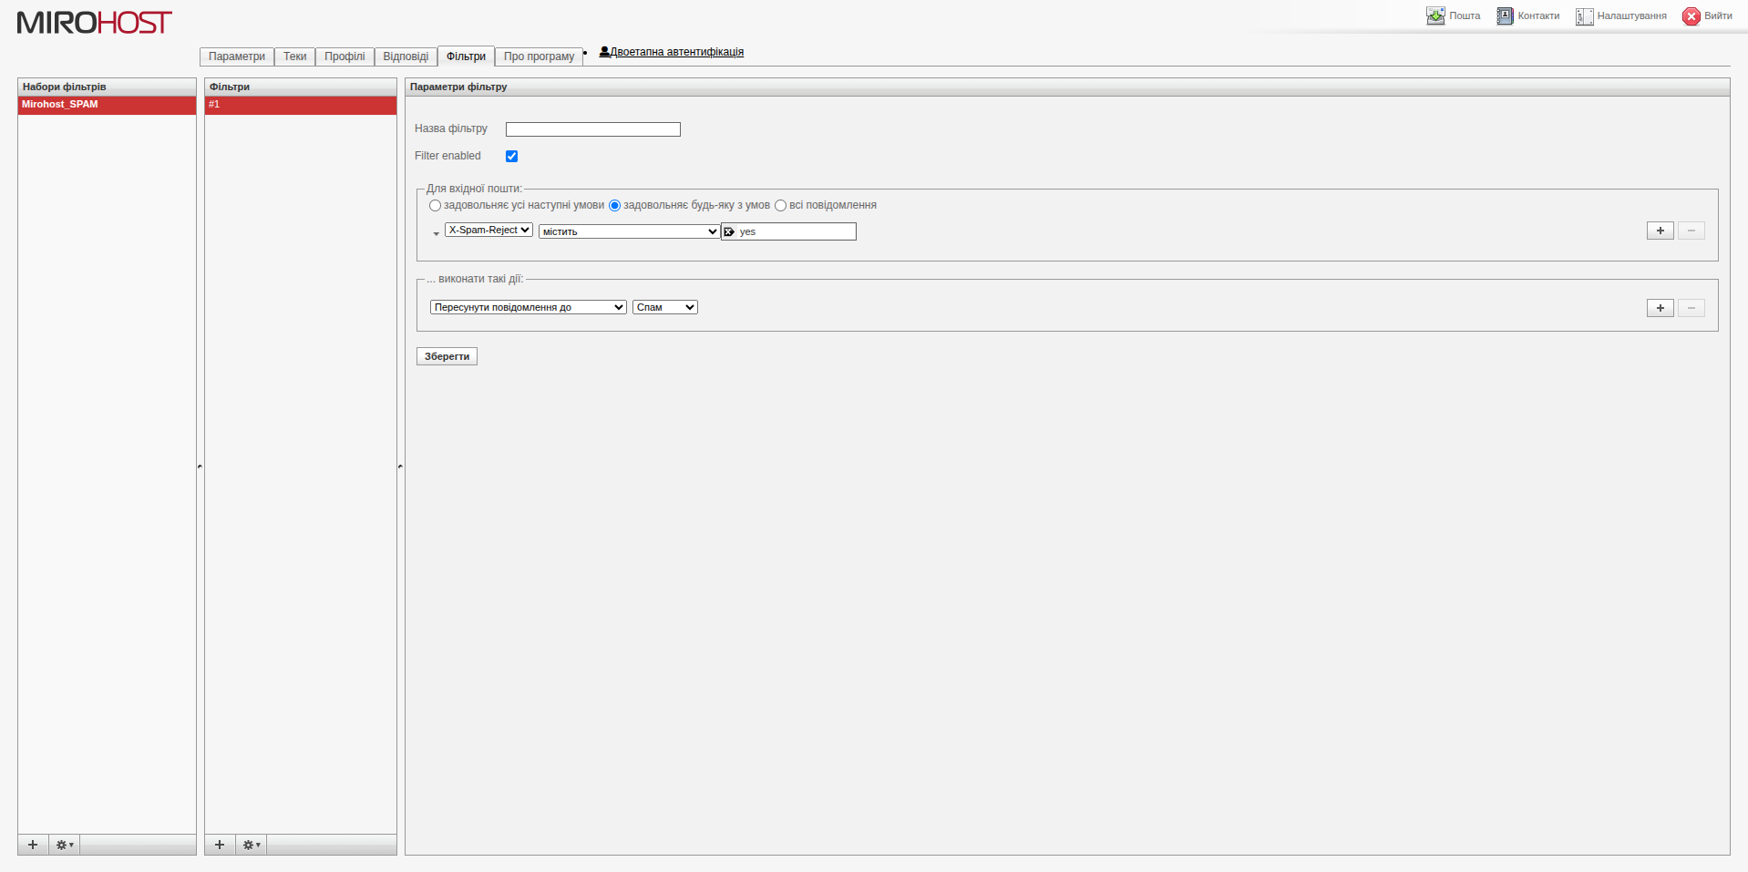1748x872 pixels.
Task: Remove the action row with minus
Action: pos(1691,308)
